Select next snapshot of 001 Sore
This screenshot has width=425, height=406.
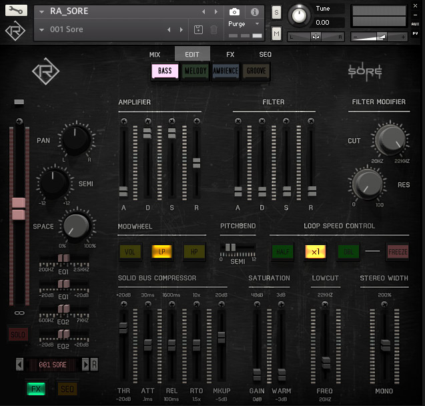pos(181,29)
